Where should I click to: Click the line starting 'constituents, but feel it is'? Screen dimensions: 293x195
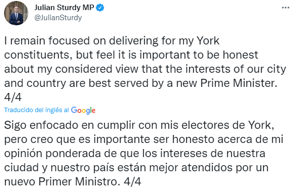(131, 55)
